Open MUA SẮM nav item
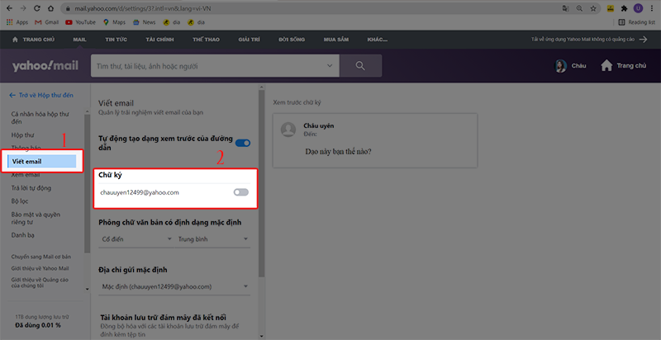 pos(335,40)
